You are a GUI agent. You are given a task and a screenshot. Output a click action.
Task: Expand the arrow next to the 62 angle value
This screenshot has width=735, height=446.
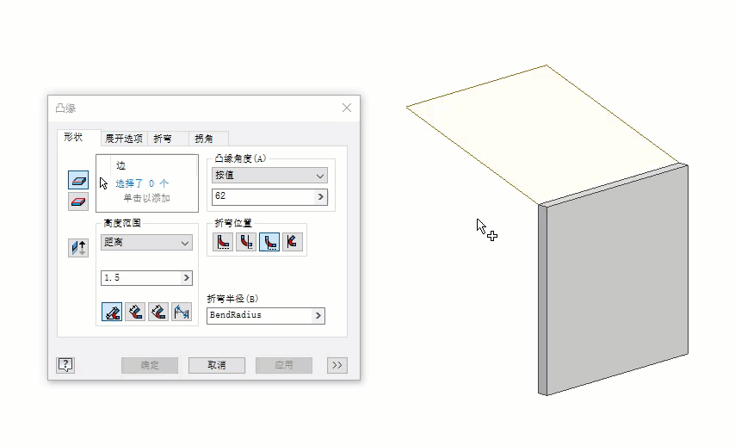tap(321, 197)
